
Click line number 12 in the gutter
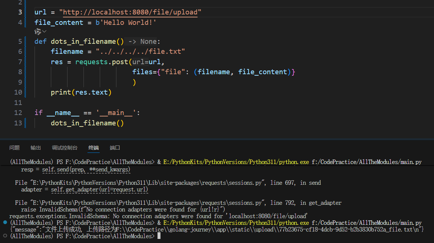(18, 112)
